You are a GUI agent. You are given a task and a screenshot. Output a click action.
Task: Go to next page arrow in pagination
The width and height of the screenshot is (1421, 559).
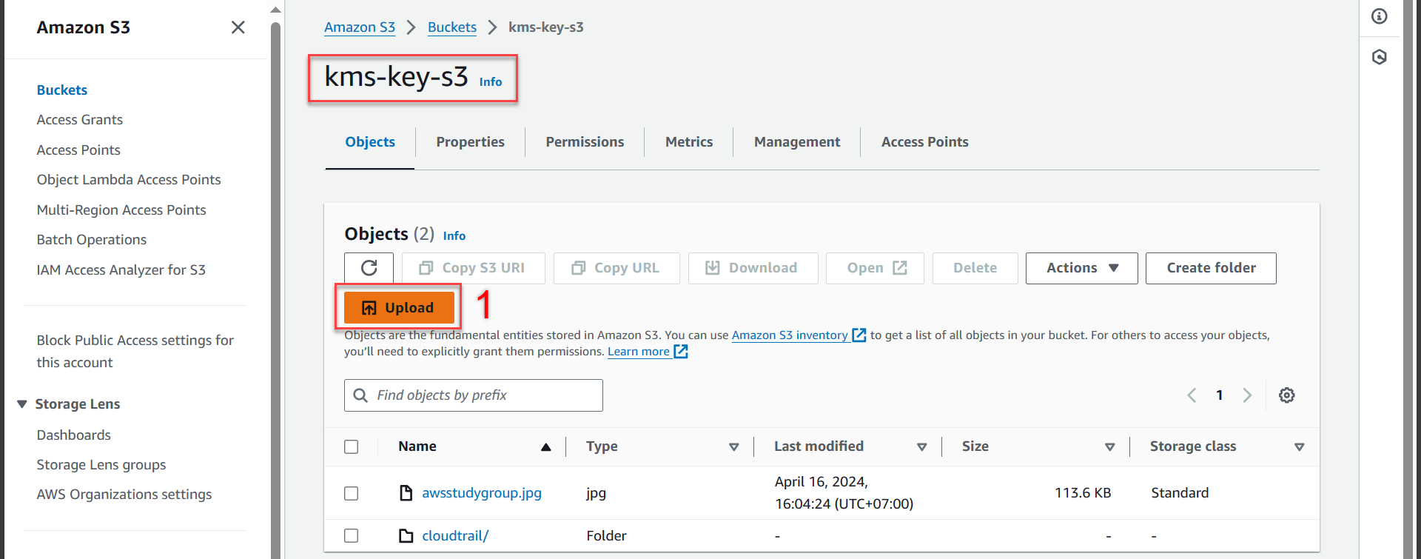pyautogui.click(x=1247, y=395)
